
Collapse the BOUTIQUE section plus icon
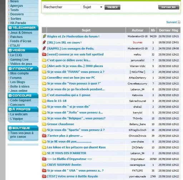click(x=10, y=128)
